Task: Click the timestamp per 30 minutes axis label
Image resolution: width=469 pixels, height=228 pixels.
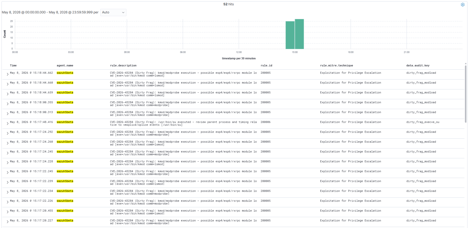Action: point(239,58)
